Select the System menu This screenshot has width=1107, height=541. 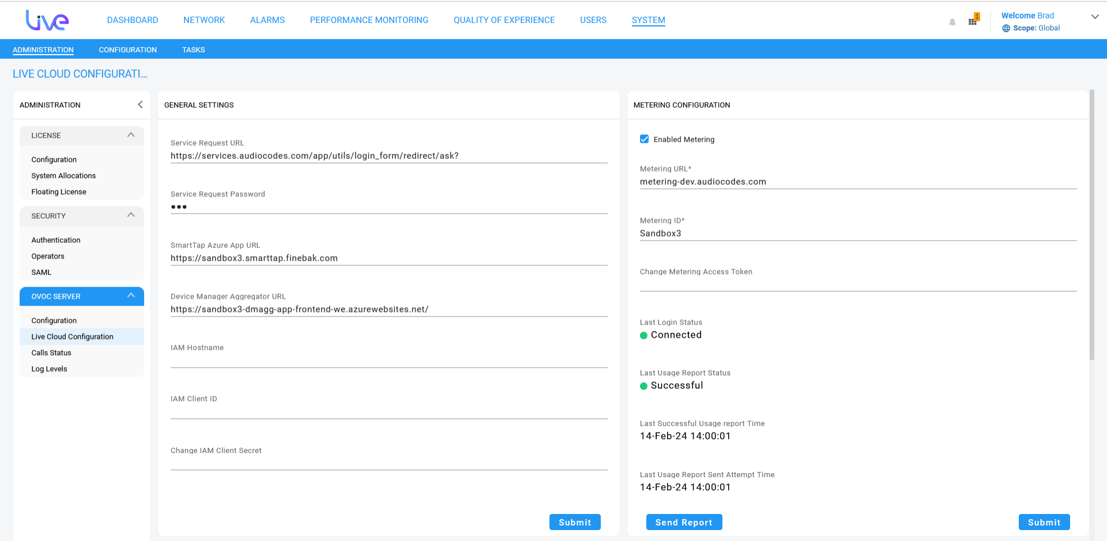(x=649, y=20)
